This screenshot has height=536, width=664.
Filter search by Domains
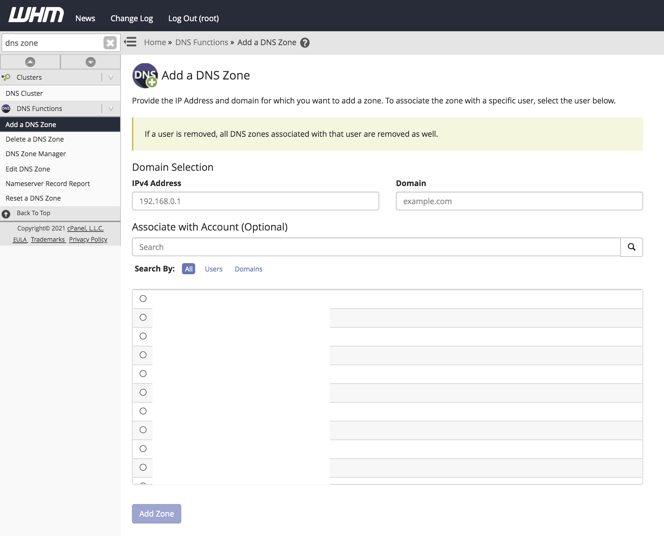point(249,269)
